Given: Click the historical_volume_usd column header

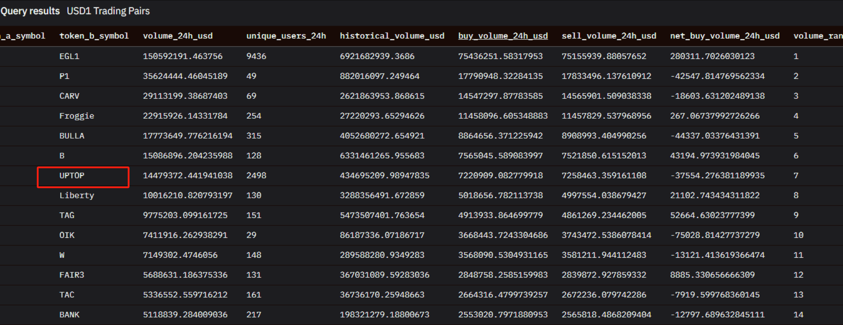Looking at the screenshot, I should [x=392, y=36].
